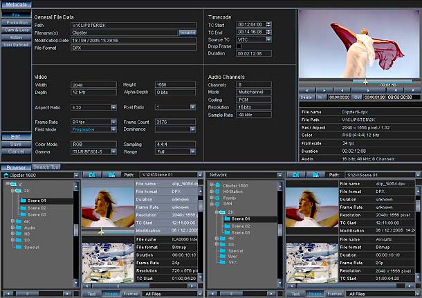Click the Delete button under the preview
The height and width of the screenshot is (298, 422).
pyautogui.click(x=306, y=97)
